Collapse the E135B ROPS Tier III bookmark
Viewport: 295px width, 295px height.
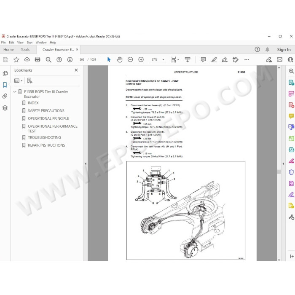click(15, 92)
